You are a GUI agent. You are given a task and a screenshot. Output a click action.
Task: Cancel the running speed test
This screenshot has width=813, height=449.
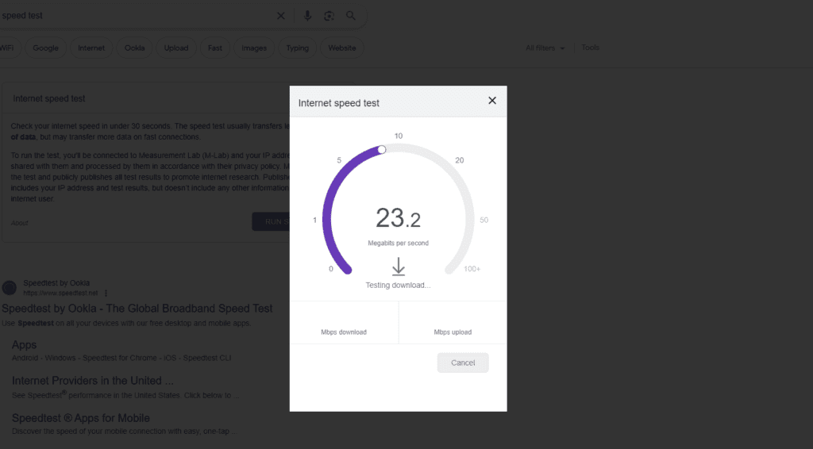click(463, 363)
